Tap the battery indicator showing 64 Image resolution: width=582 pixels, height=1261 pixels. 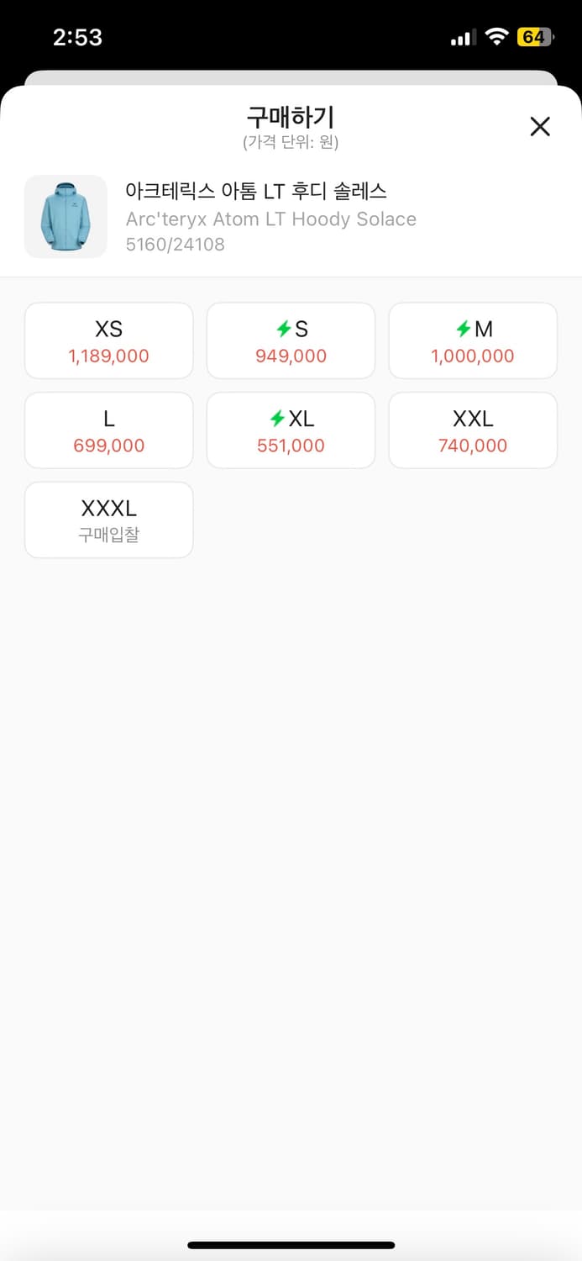click(534, 37)
